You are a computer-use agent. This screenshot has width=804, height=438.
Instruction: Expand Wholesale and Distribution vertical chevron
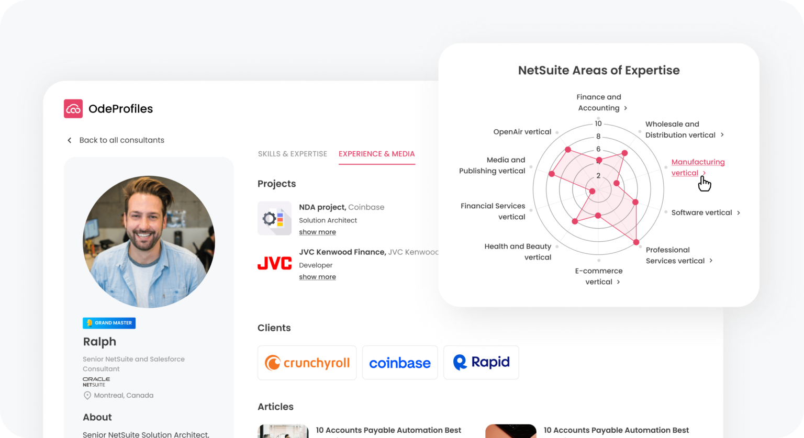[722, 135]
